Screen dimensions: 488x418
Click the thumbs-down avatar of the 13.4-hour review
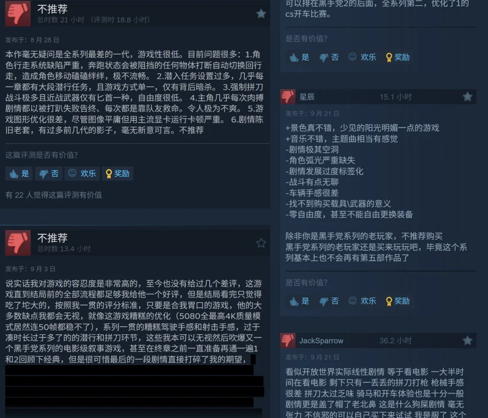[18, 242]
